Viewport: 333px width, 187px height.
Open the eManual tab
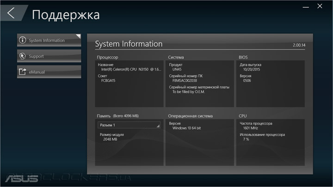pyautogui.click(x=49, y=72)
